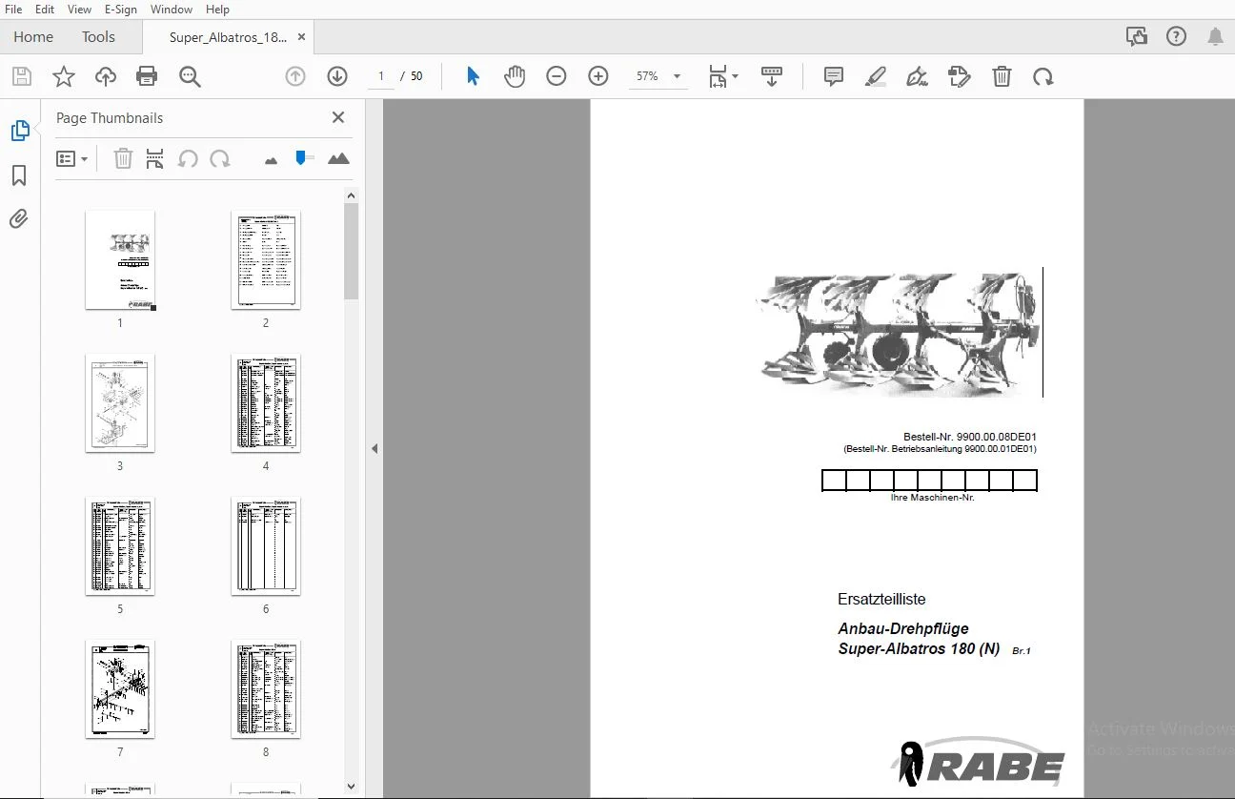Open the share review icon at top right
This screenshot has width=1235, height=799.
[1136, 36]
